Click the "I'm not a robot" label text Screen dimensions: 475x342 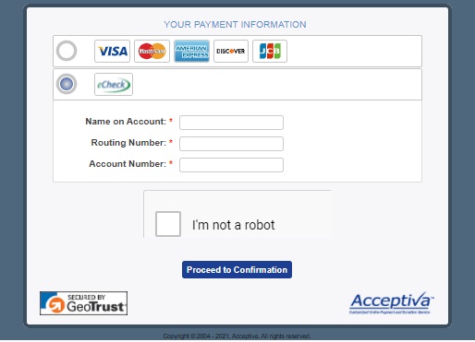point(233,225)
